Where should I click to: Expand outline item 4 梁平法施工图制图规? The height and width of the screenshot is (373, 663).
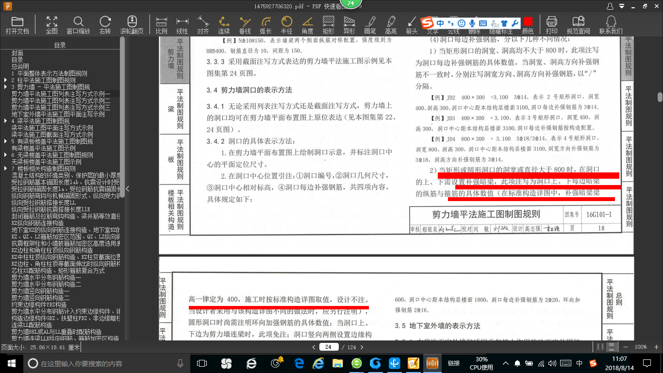(5, 121)
